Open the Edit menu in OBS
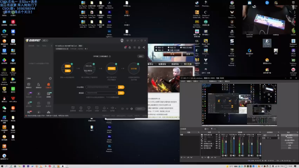The image size is (299, 168). 189,81
